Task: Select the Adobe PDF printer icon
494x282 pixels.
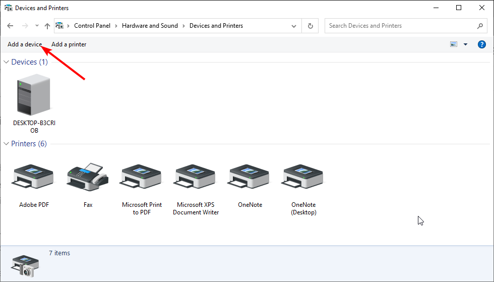Action: pos(32,177)
